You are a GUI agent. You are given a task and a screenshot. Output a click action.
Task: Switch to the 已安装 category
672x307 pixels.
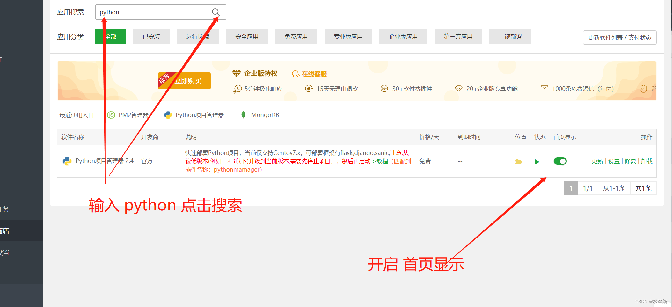(x=151, y=37)
